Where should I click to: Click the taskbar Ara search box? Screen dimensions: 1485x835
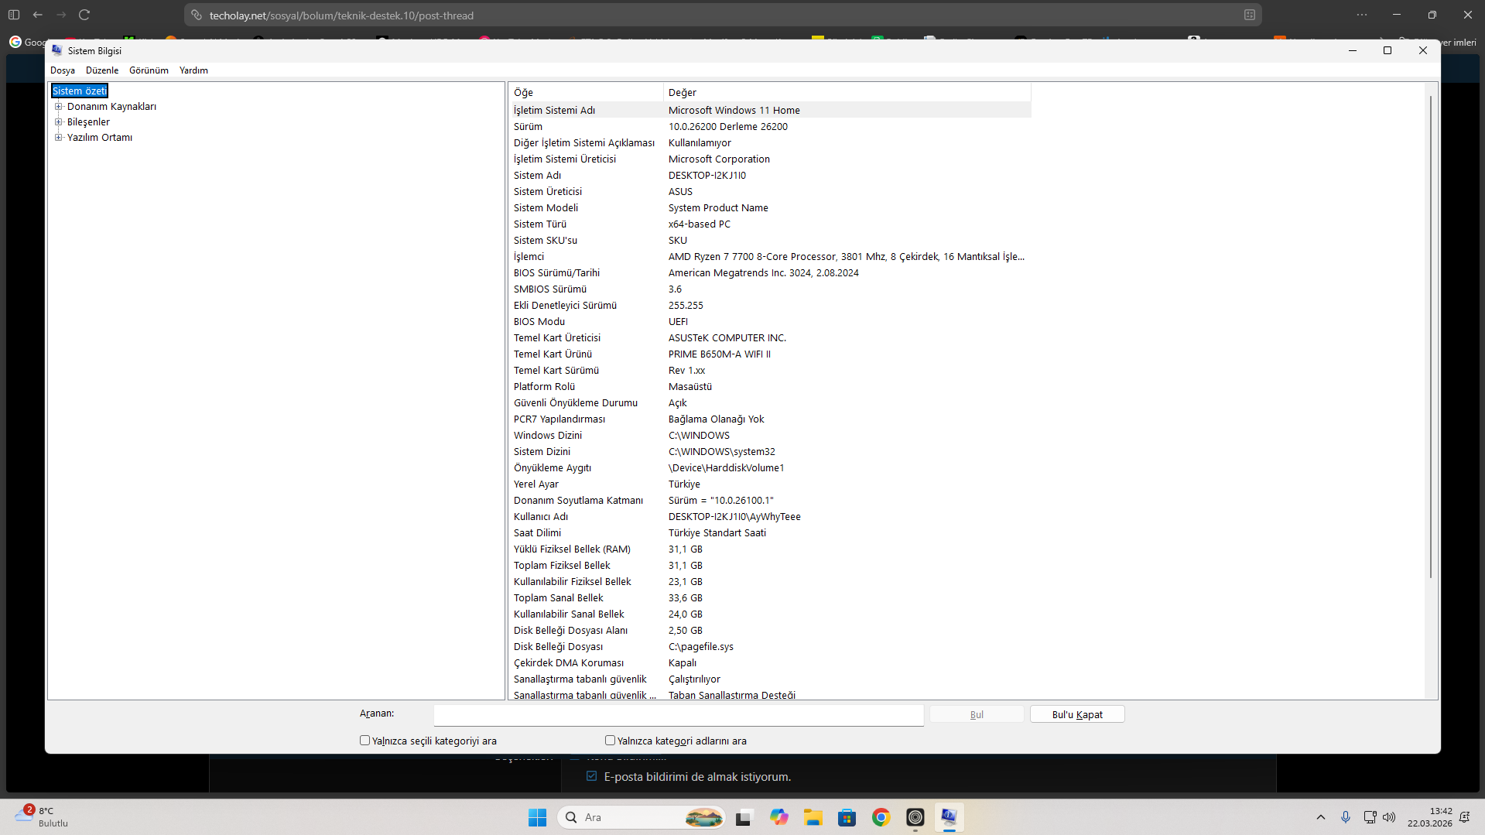pyautogui.click(x=641, y=817)
